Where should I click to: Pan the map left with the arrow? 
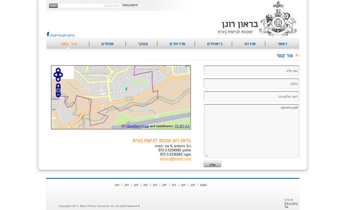pos(55,74)
